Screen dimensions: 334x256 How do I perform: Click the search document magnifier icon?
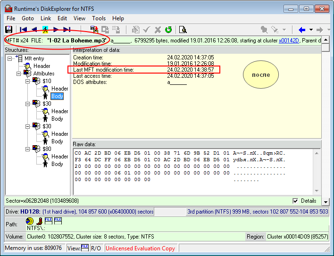tap(183, 30)
